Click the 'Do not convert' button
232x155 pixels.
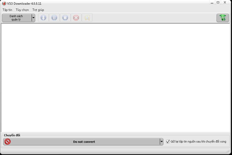[81, 142]
